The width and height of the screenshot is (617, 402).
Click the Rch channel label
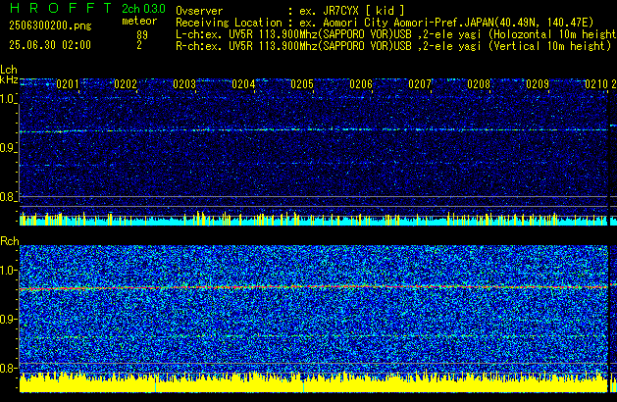click(10, 241)
